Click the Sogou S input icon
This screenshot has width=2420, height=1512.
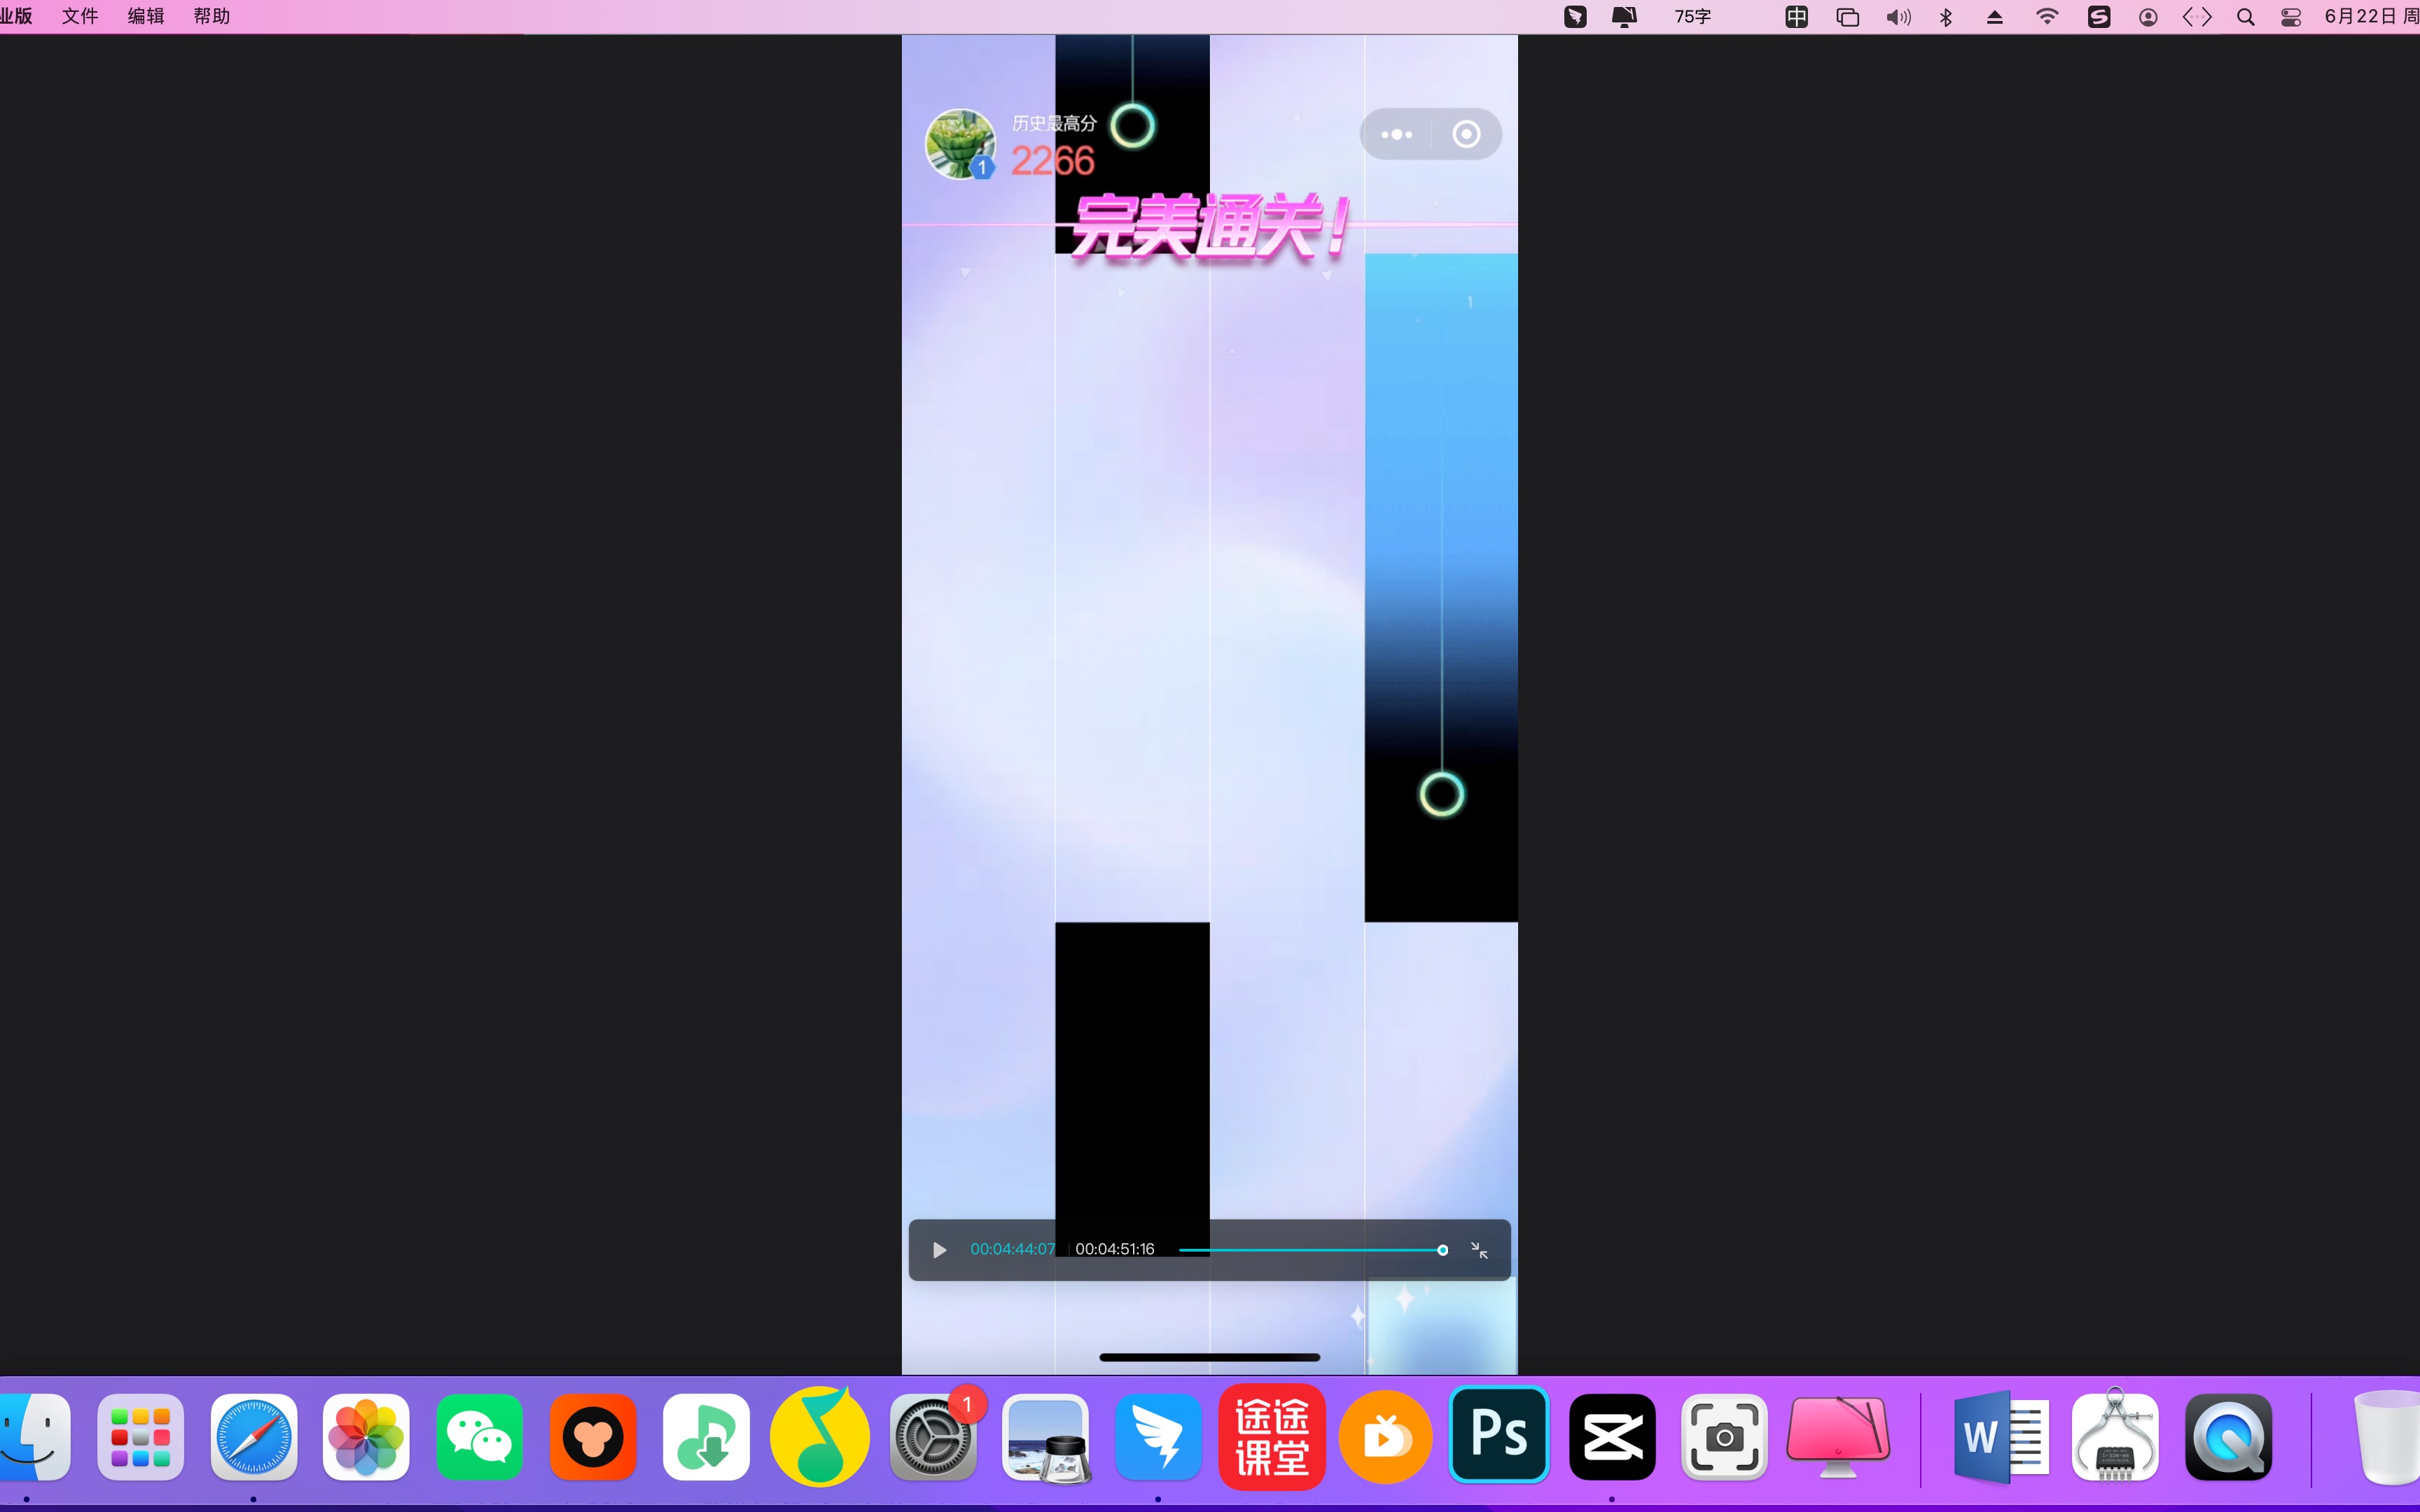click(x=2099, y=17)
